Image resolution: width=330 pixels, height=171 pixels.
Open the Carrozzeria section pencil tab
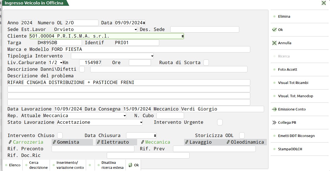pyautogui.click(x=10, y=142)
